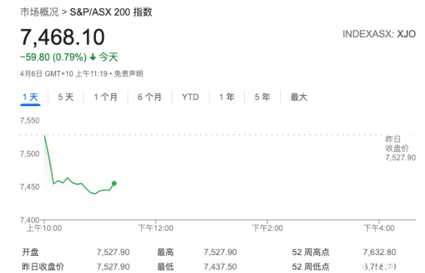Select the 1 年 range tab
Viewport: 425px width, 273px height.
[x=227, y=97]
